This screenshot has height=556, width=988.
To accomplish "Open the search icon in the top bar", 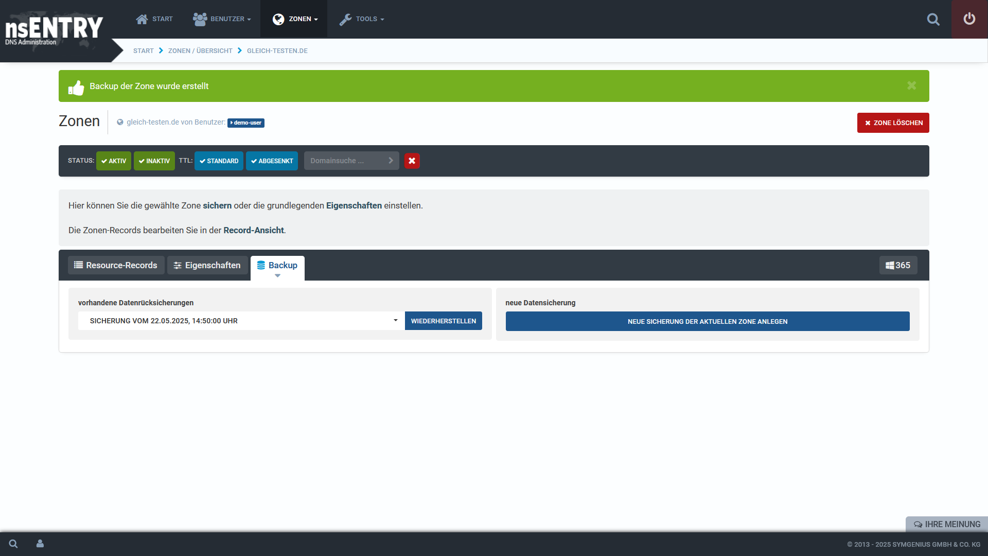I will (x=933, y=19).
